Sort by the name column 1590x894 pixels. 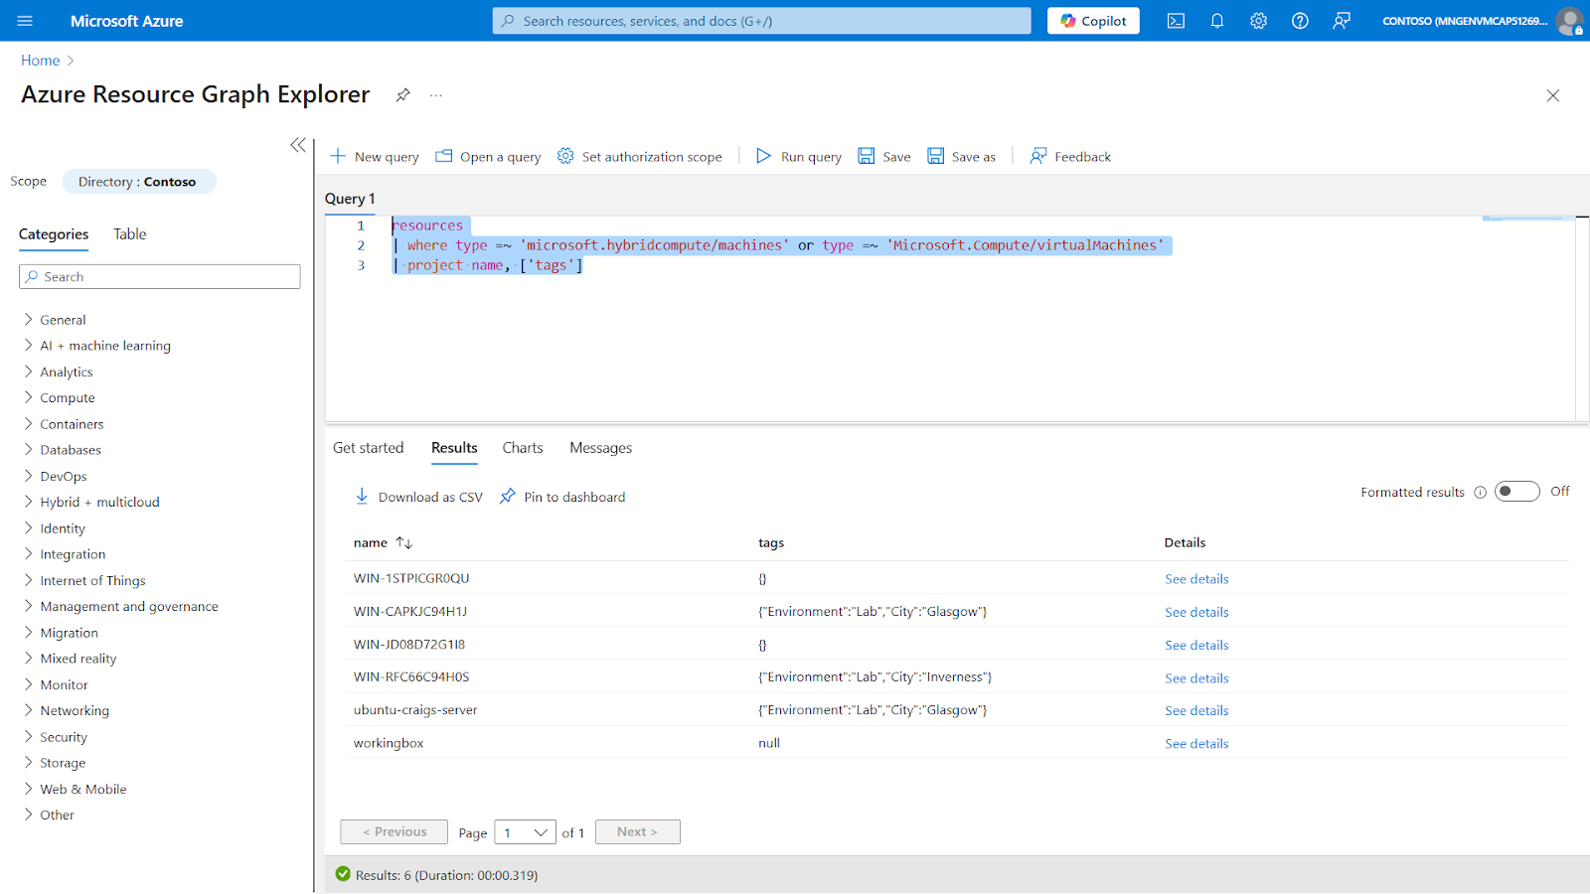tap(383, 543)
